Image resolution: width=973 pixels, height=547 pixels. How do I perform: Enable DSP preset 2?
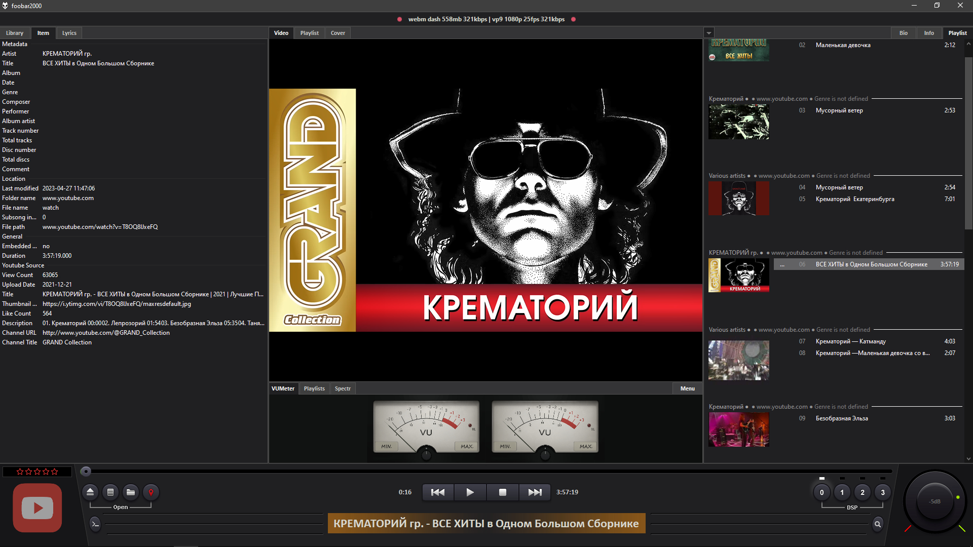863,492
